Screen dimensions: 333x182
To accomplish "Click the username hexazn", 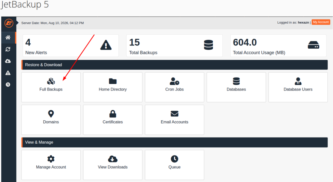I will (303, 22).
